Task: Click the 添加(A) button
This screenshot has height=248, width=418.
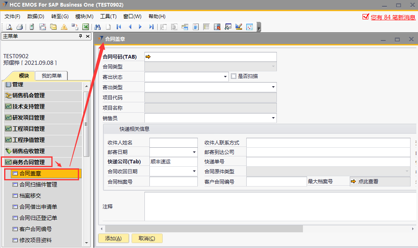Action: 113,239
